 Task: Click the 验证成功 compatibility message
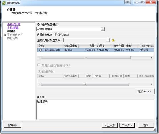[x=42, y=102]
